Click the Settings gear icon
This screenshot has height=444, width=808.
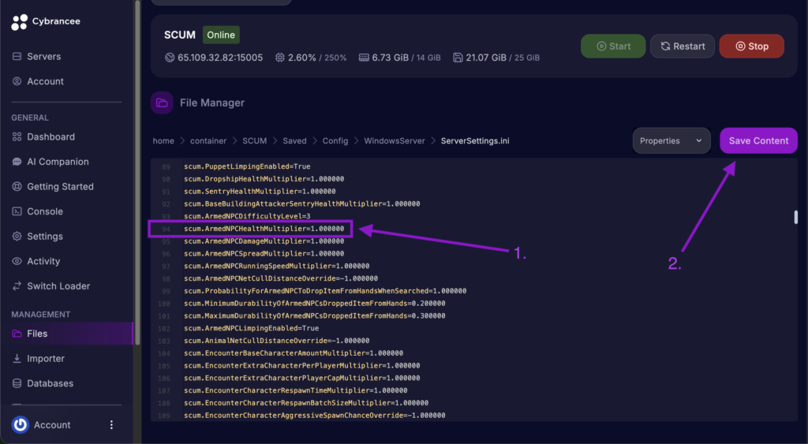tap(17, 237)
